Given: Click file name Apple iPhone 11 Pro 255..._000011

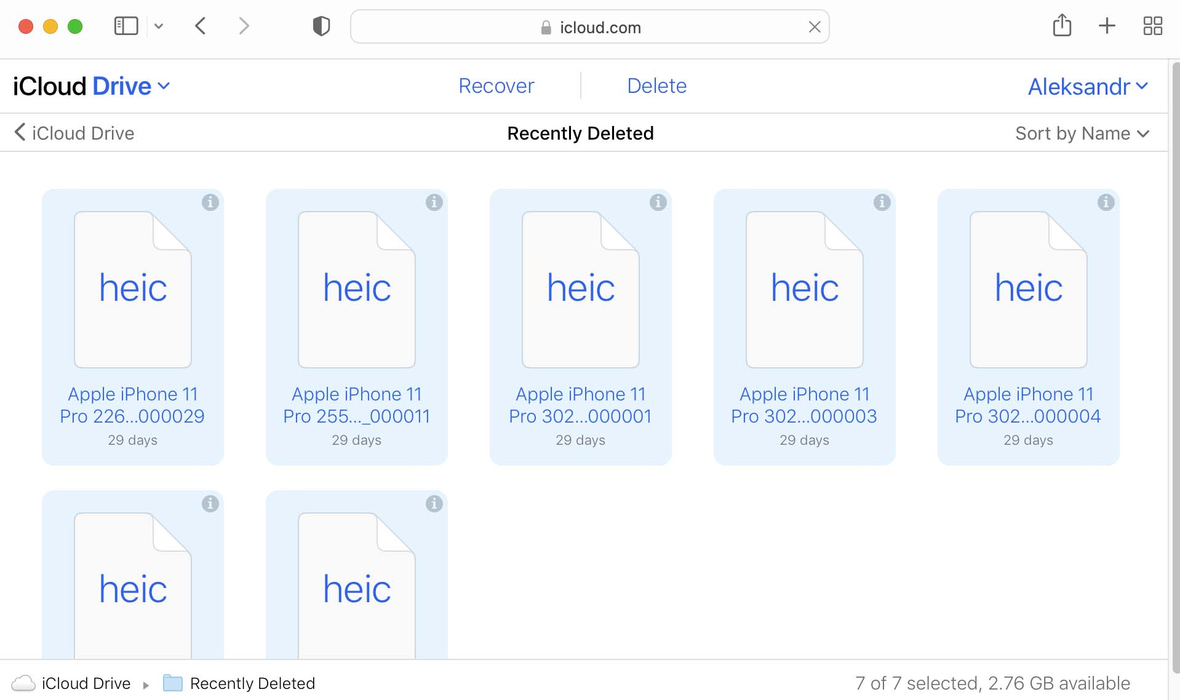Looking at the screenshot, I should click(356, 405).
